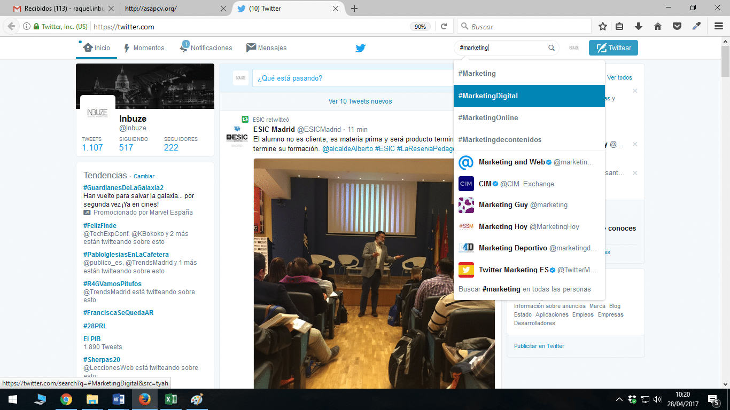Open #R4GVamosPitufos trend
Image resolution: width=730 pixels, height=410 pixels.
(112, 284)
